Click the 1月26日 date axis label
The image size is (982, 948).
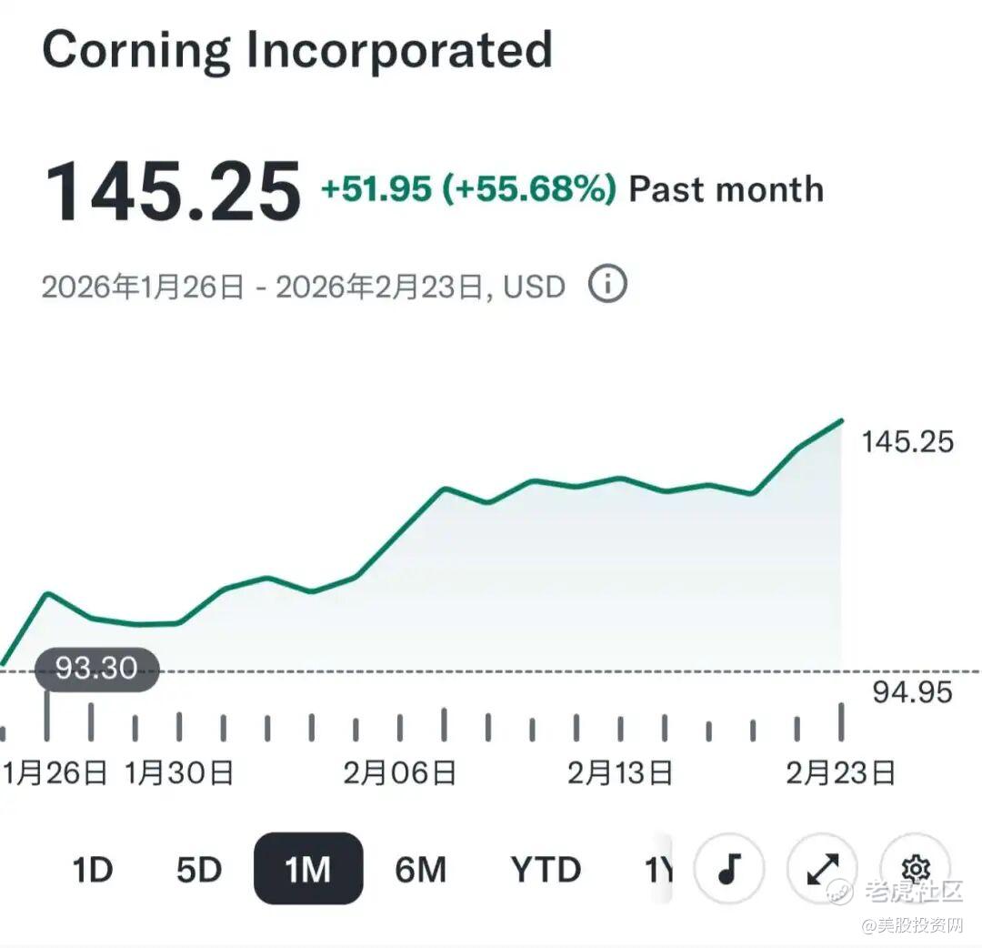pos(56,773)
